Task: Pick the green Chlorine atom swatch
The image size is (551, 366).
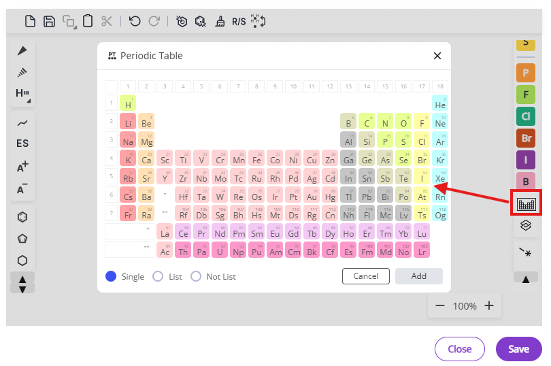Action: pyautogui.click(x=526, y=116)
